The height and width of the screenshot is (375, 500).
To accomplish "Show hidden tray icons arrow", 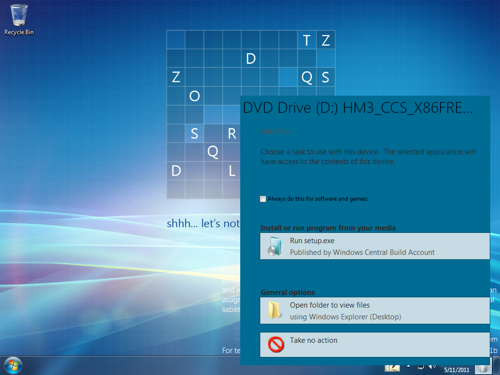I will tap(409, 366).
